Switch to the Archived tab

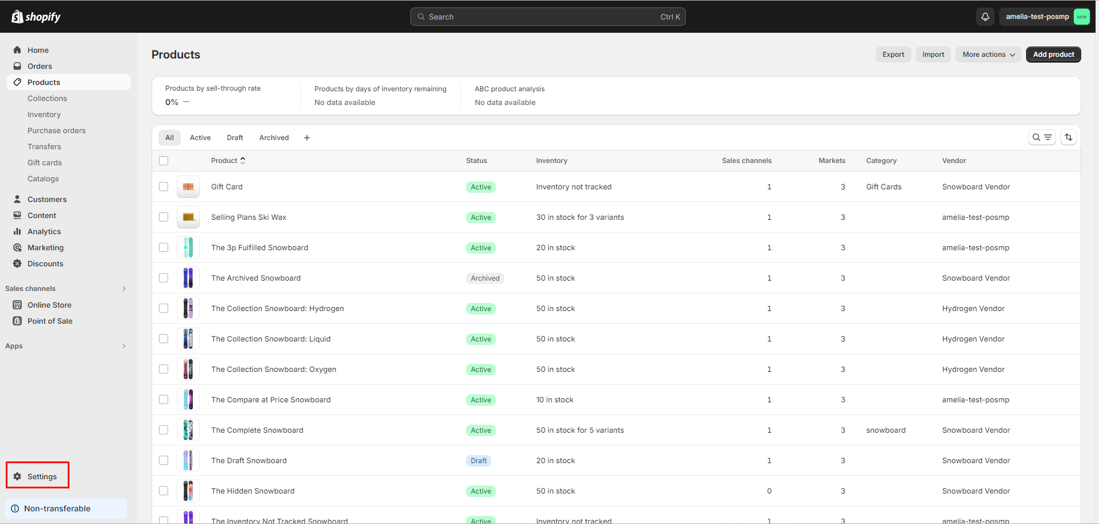click(x=274, y=137)
